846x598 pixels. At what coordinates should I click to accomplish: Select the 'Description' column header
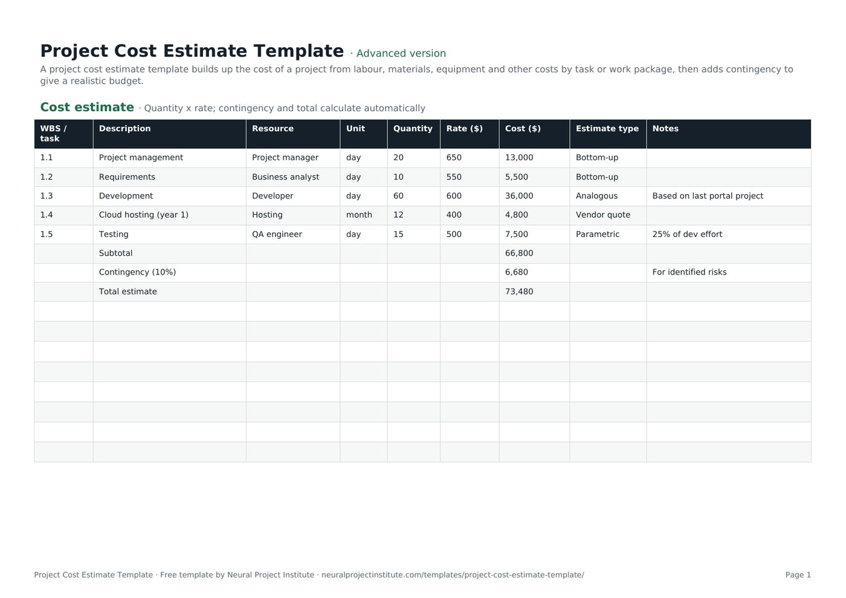169,134
